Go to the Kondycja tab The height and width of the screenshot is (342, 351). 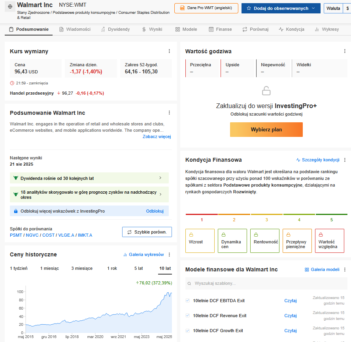tap(291, 29)
